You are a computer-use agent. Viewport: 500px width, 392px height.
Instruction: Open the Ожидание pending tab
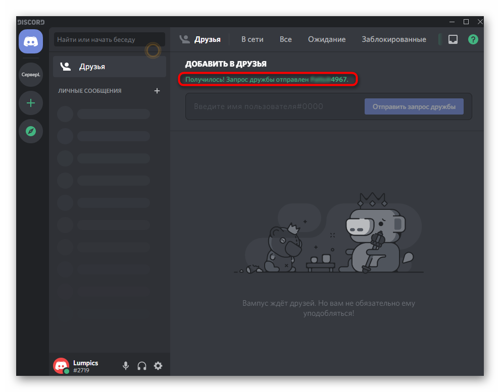tap(327, 39)
